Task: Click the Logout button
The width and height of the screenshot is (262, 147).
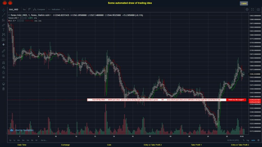Action: point(244,3)
